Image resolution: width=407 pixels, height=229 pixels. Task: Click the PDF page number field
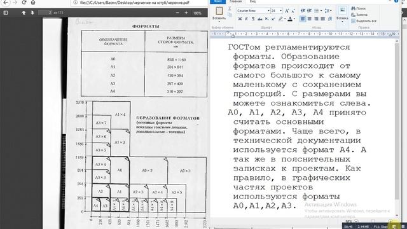coord(45,13)
